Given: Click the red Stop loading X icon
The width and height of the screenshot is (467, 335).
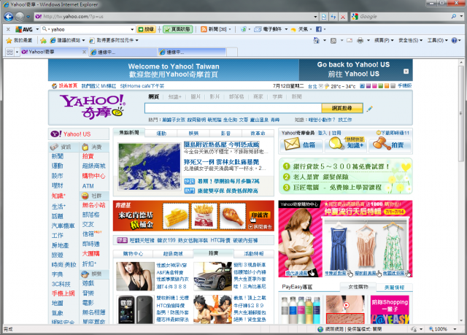Looking at the screenshot, I should 343,17.
